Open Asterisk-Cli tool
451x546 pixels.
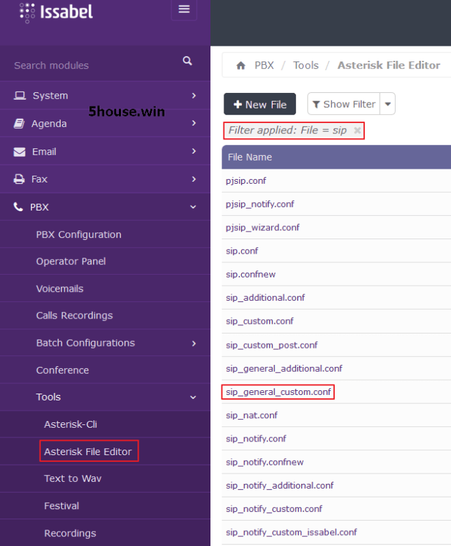[70, 424]
